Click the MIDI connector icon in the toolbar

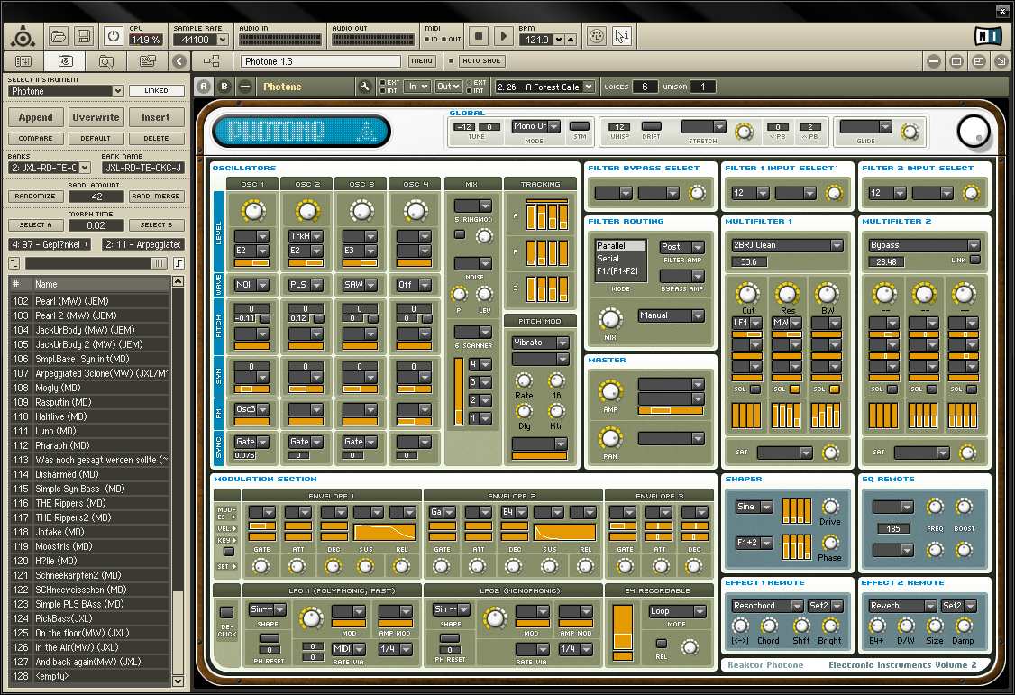point(597,36)
